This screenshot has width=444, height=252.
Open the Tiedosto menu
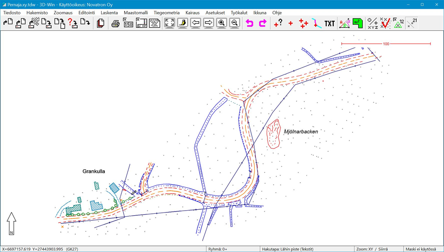pyautogui.click(x=12, y=13)
